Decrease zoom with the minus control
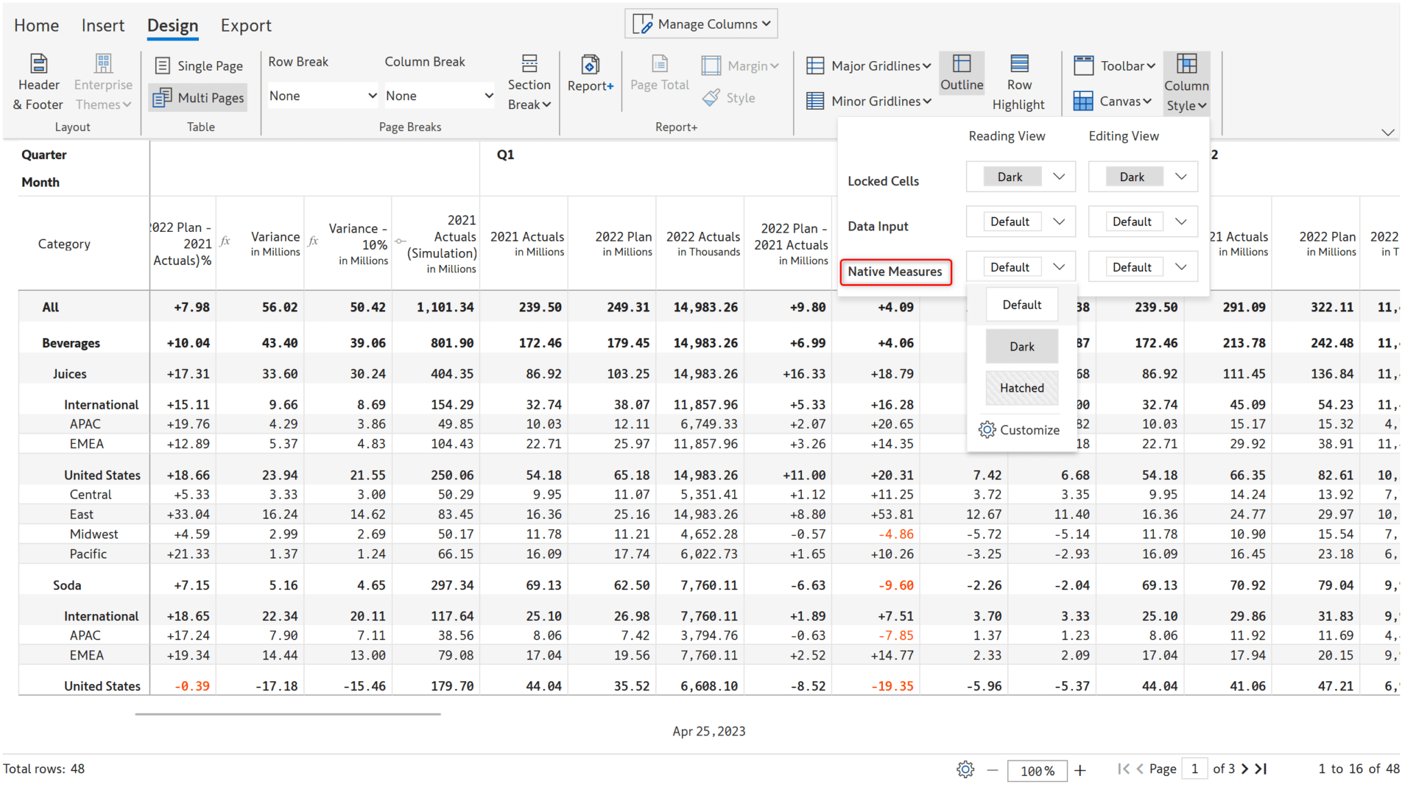Viewport: 1405px width, 787px height. coord(992,770)
